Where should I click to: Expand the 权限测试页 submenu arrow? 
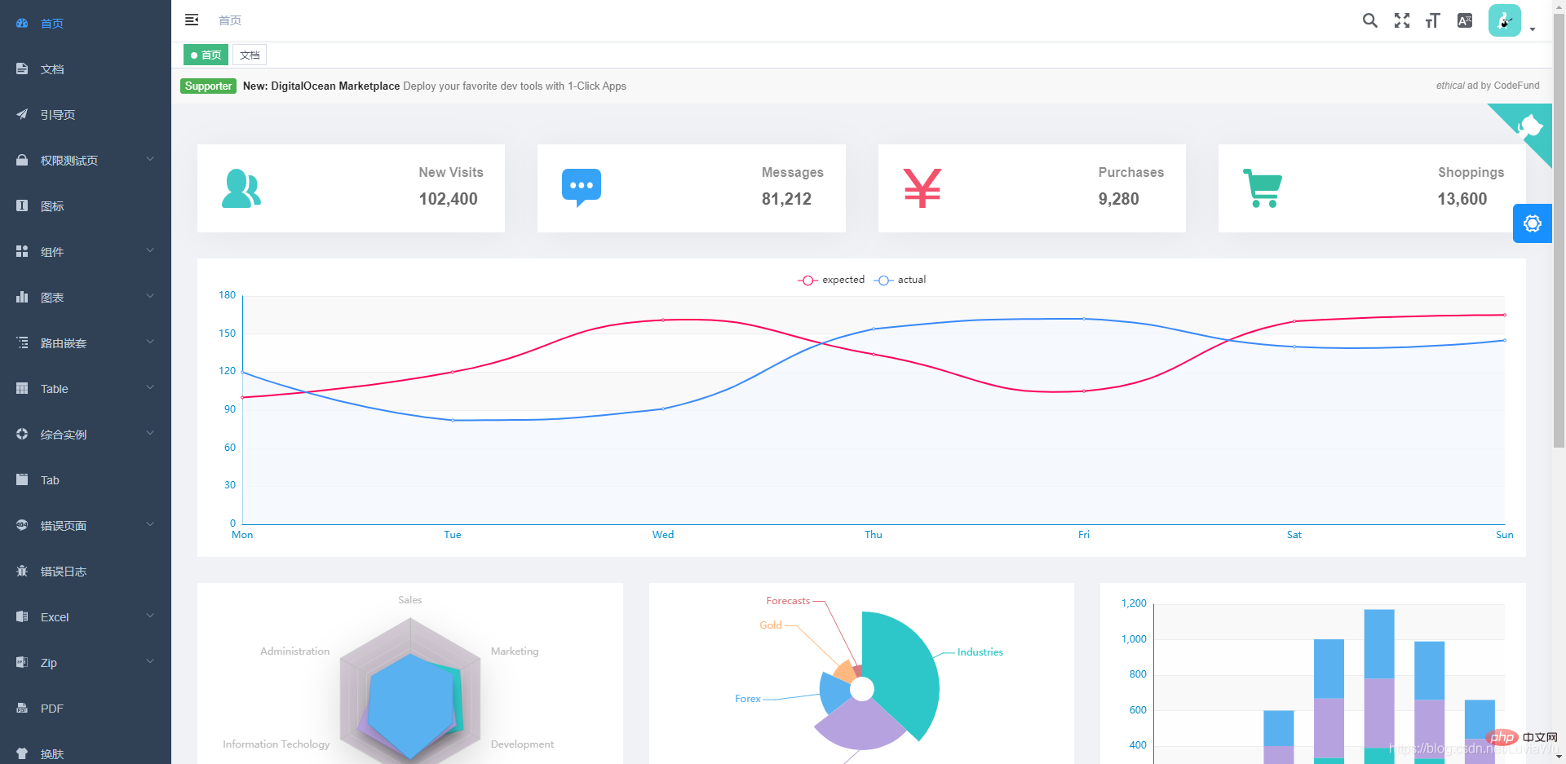click(150, 159)
